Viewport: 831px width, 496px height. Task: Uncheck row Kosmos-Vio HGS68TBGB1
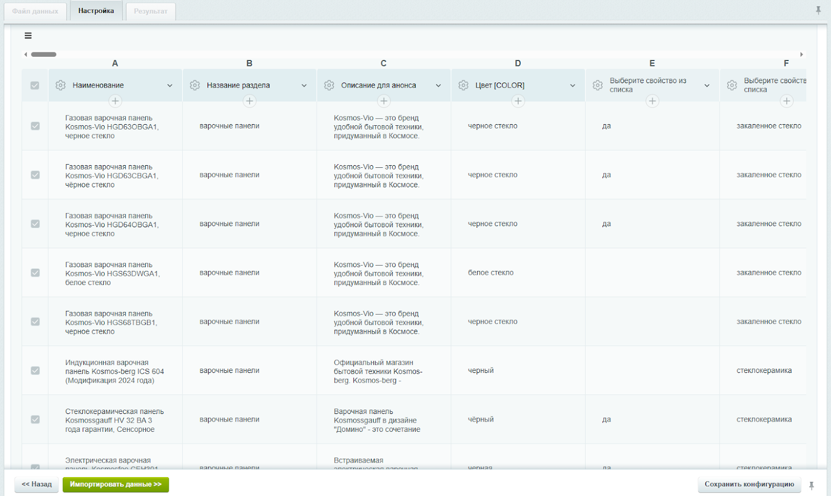point(35,322)
